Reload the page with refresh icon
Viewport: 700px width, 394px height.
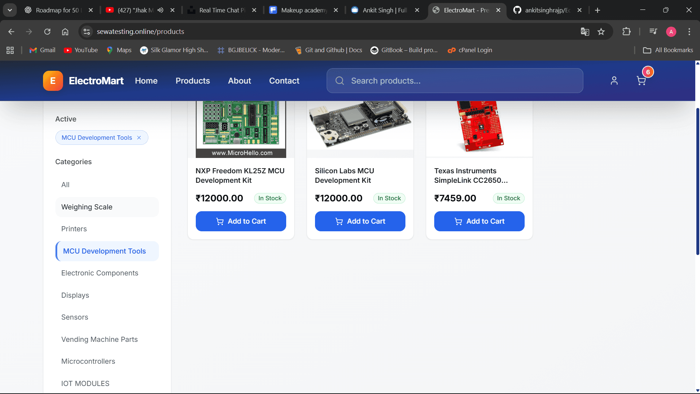(47, 32)
